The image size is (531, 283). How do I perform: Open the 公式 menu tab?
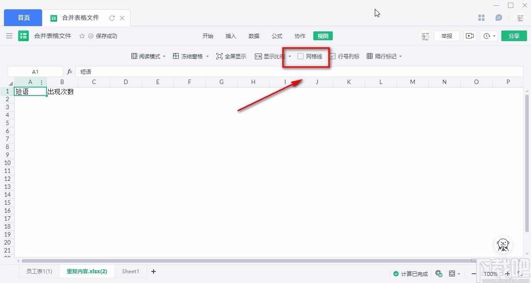277,36
